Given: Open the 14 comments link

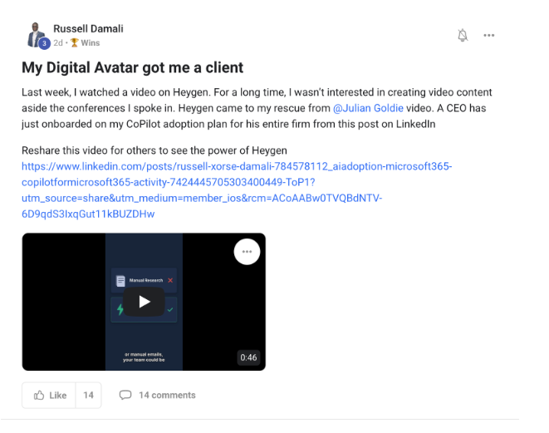Looking at the screenshot, I should click(157, 395).
